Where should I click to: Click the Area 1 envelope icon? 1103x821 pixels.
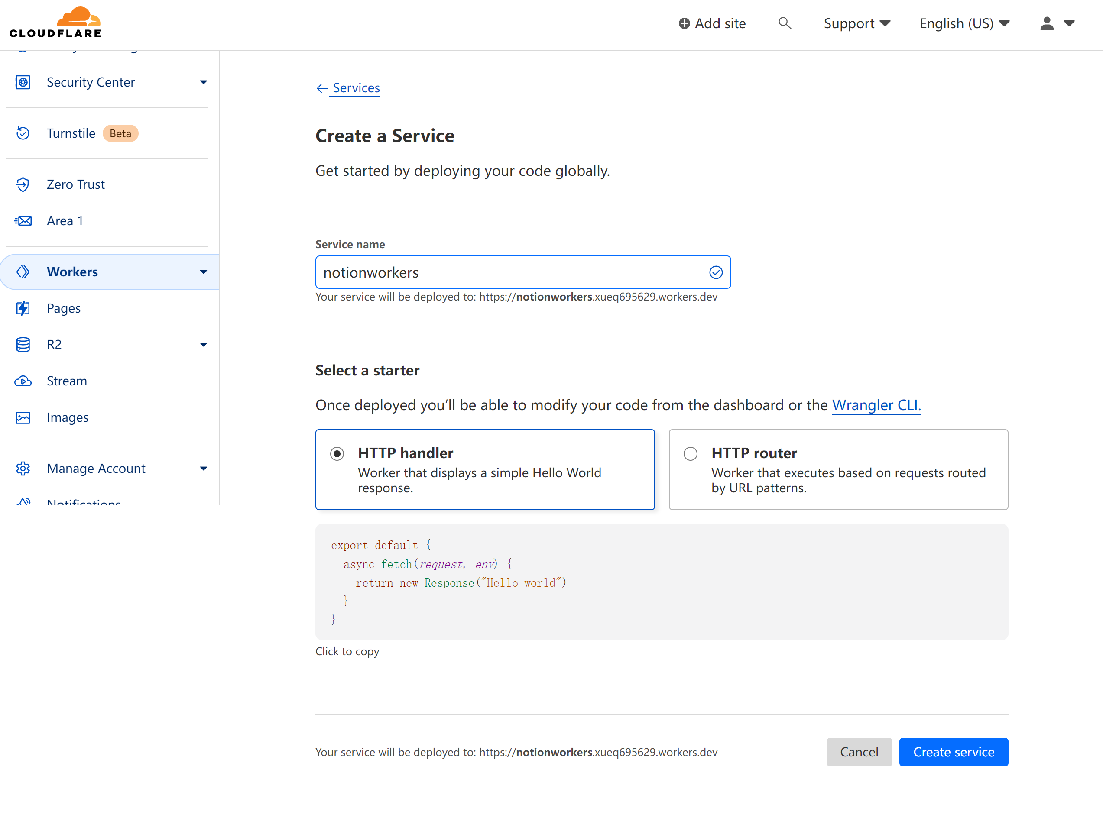pyautogui.click(x=23, y=221)
